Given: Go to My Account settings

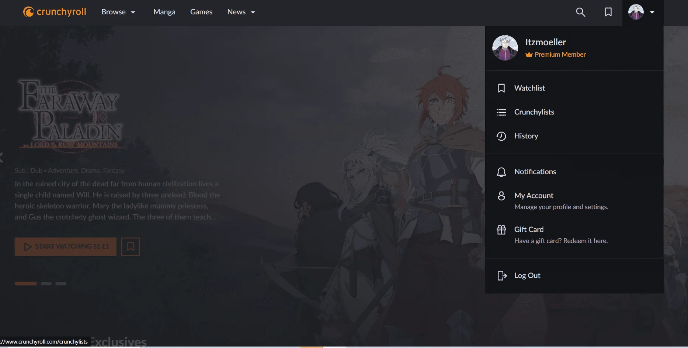Looking at the screenshot, I should click(x=574, y=201).
